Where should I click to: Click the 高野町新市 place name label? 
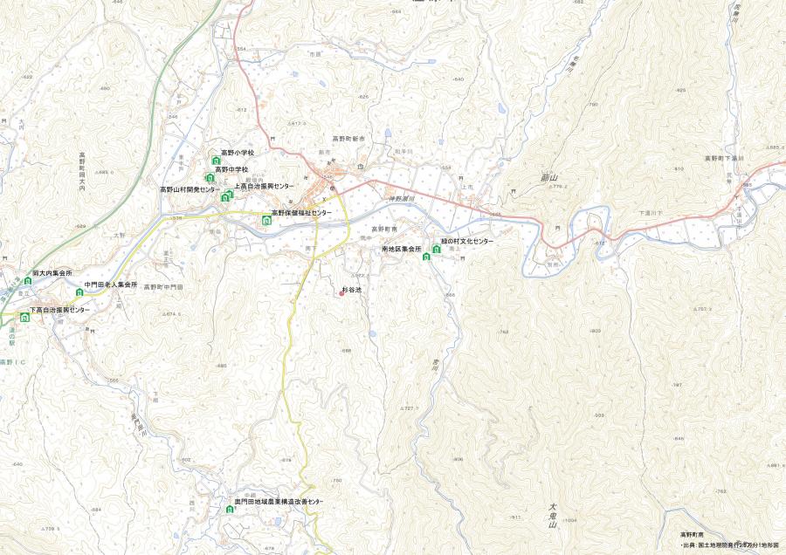click(348, 138)
